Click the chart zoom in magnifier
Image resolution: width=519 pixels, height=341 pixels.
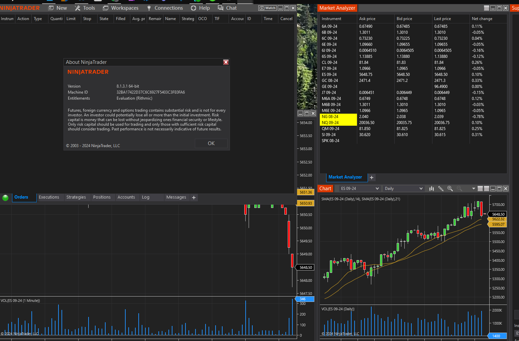click(450, 189)
